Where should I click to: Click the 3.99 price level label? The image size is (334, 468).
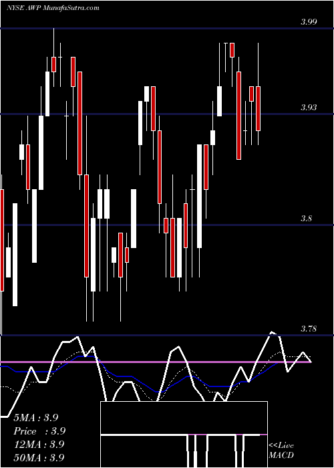pyautogui.click(x=309, y=22)
